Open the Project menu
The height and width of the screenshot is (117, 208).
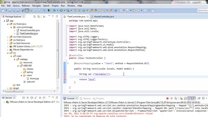(55, 6)
